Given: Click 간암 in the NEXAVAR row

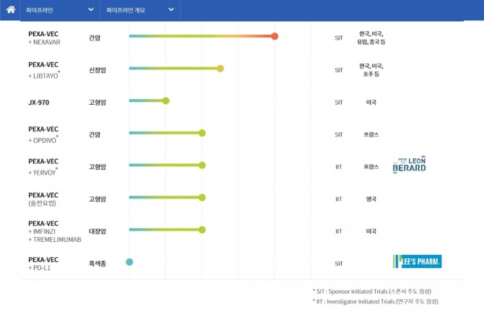Looking at the screenshot, I should pyautogui.click(x=95, y=38).
